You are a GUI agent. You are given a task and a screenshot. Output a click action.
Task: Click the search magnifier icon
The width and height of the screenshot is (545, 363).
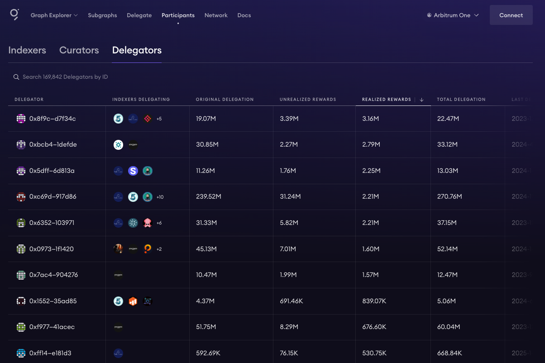coord(16,77)
